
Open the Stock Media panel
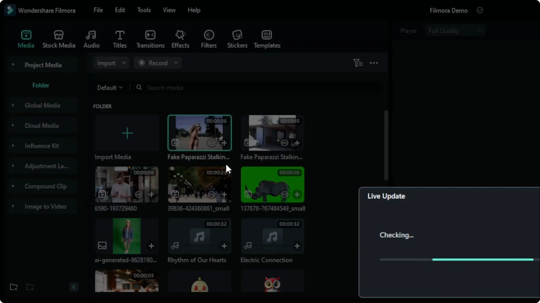[59, 38]
